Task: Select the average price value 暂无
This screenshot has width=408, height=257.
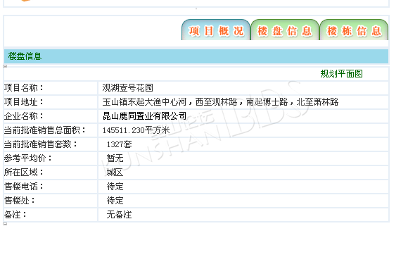Action: [x=115, y=158]
